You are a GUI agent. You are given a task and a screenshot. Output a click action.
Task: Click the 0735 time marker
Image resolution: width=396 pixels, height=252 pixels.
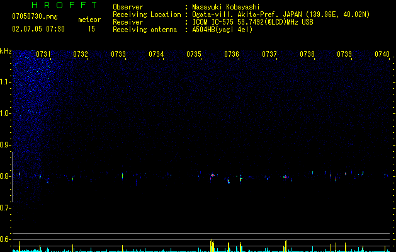tap(194, 54)
